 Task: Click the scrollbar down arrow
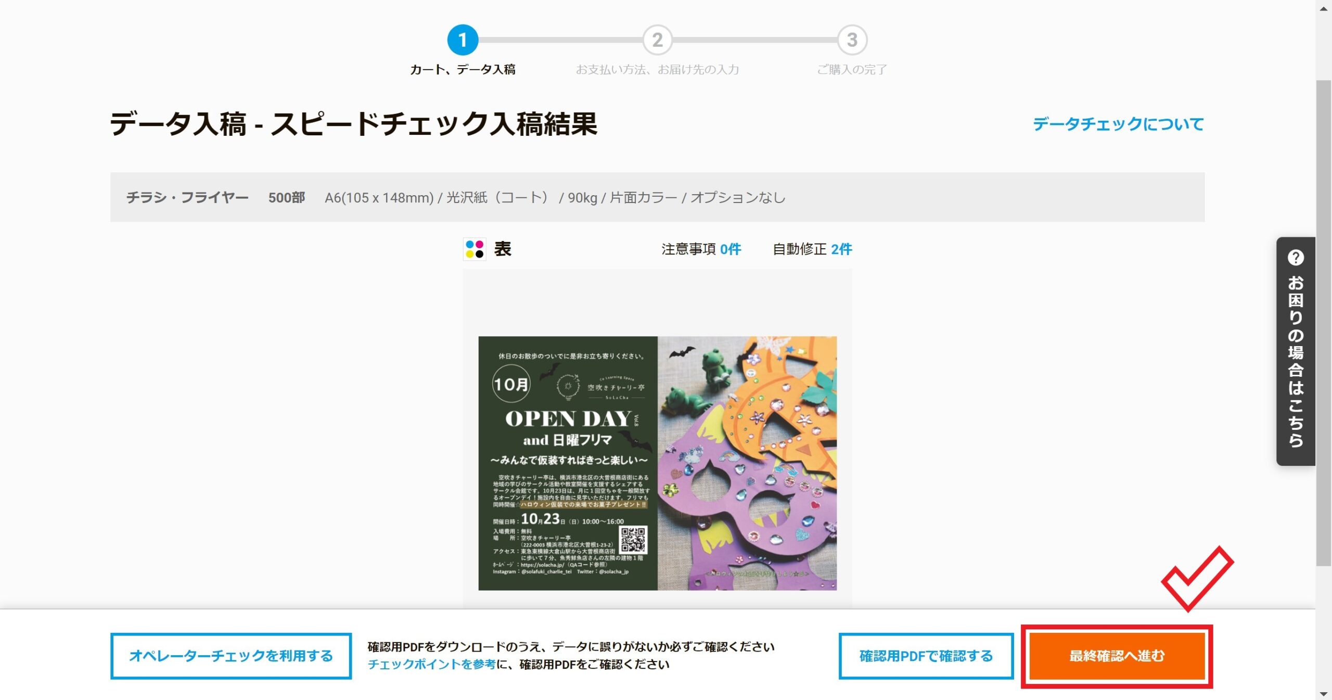pyautogui.click(x=1324, y=694)
